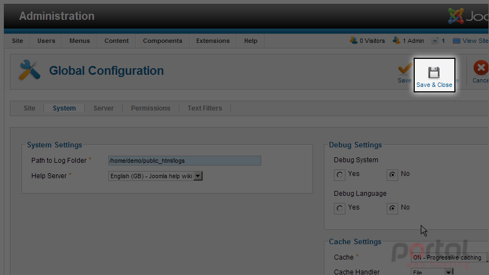
Task: Click the 1 Admin user icon
Action: tap(397, 41)
